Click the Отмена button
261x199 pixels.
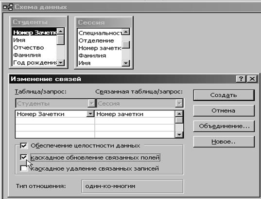tap(224, 110)
